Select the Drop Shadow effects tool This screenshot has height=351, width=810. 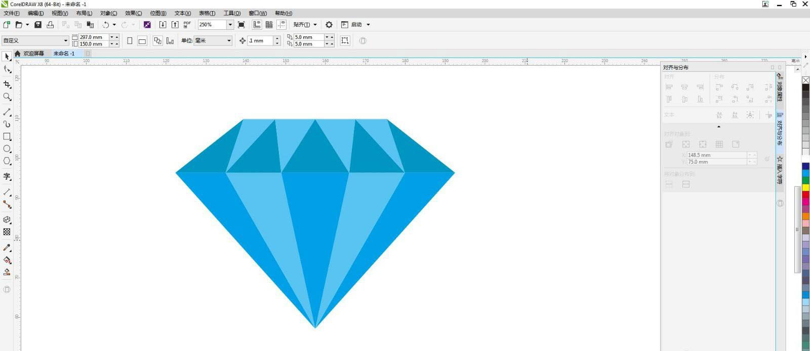tap(7, 220)
